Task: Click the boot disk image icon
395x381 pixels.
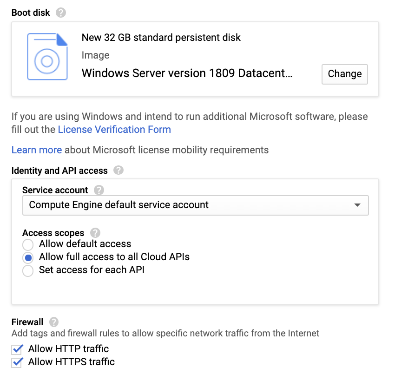Action: coord(47,57)
